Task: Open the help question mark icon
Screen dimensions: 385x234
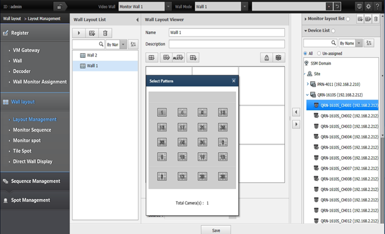Action: [x=377, y=6]
